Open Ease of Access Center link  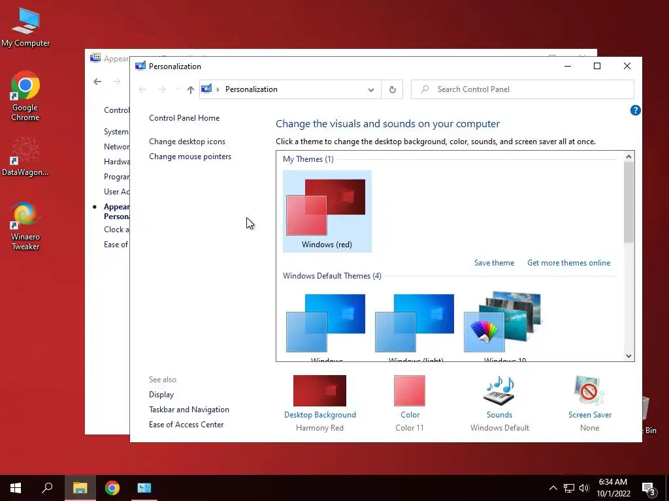[x=186, y=424]
